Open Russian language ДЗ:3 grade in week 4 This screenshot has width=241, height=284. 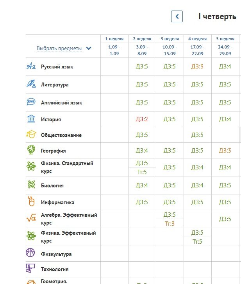(x=197, y=67)
